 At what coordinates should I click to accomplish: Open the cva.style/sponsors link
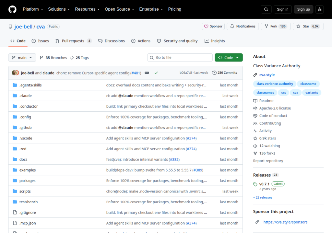[x=285, y=222]
